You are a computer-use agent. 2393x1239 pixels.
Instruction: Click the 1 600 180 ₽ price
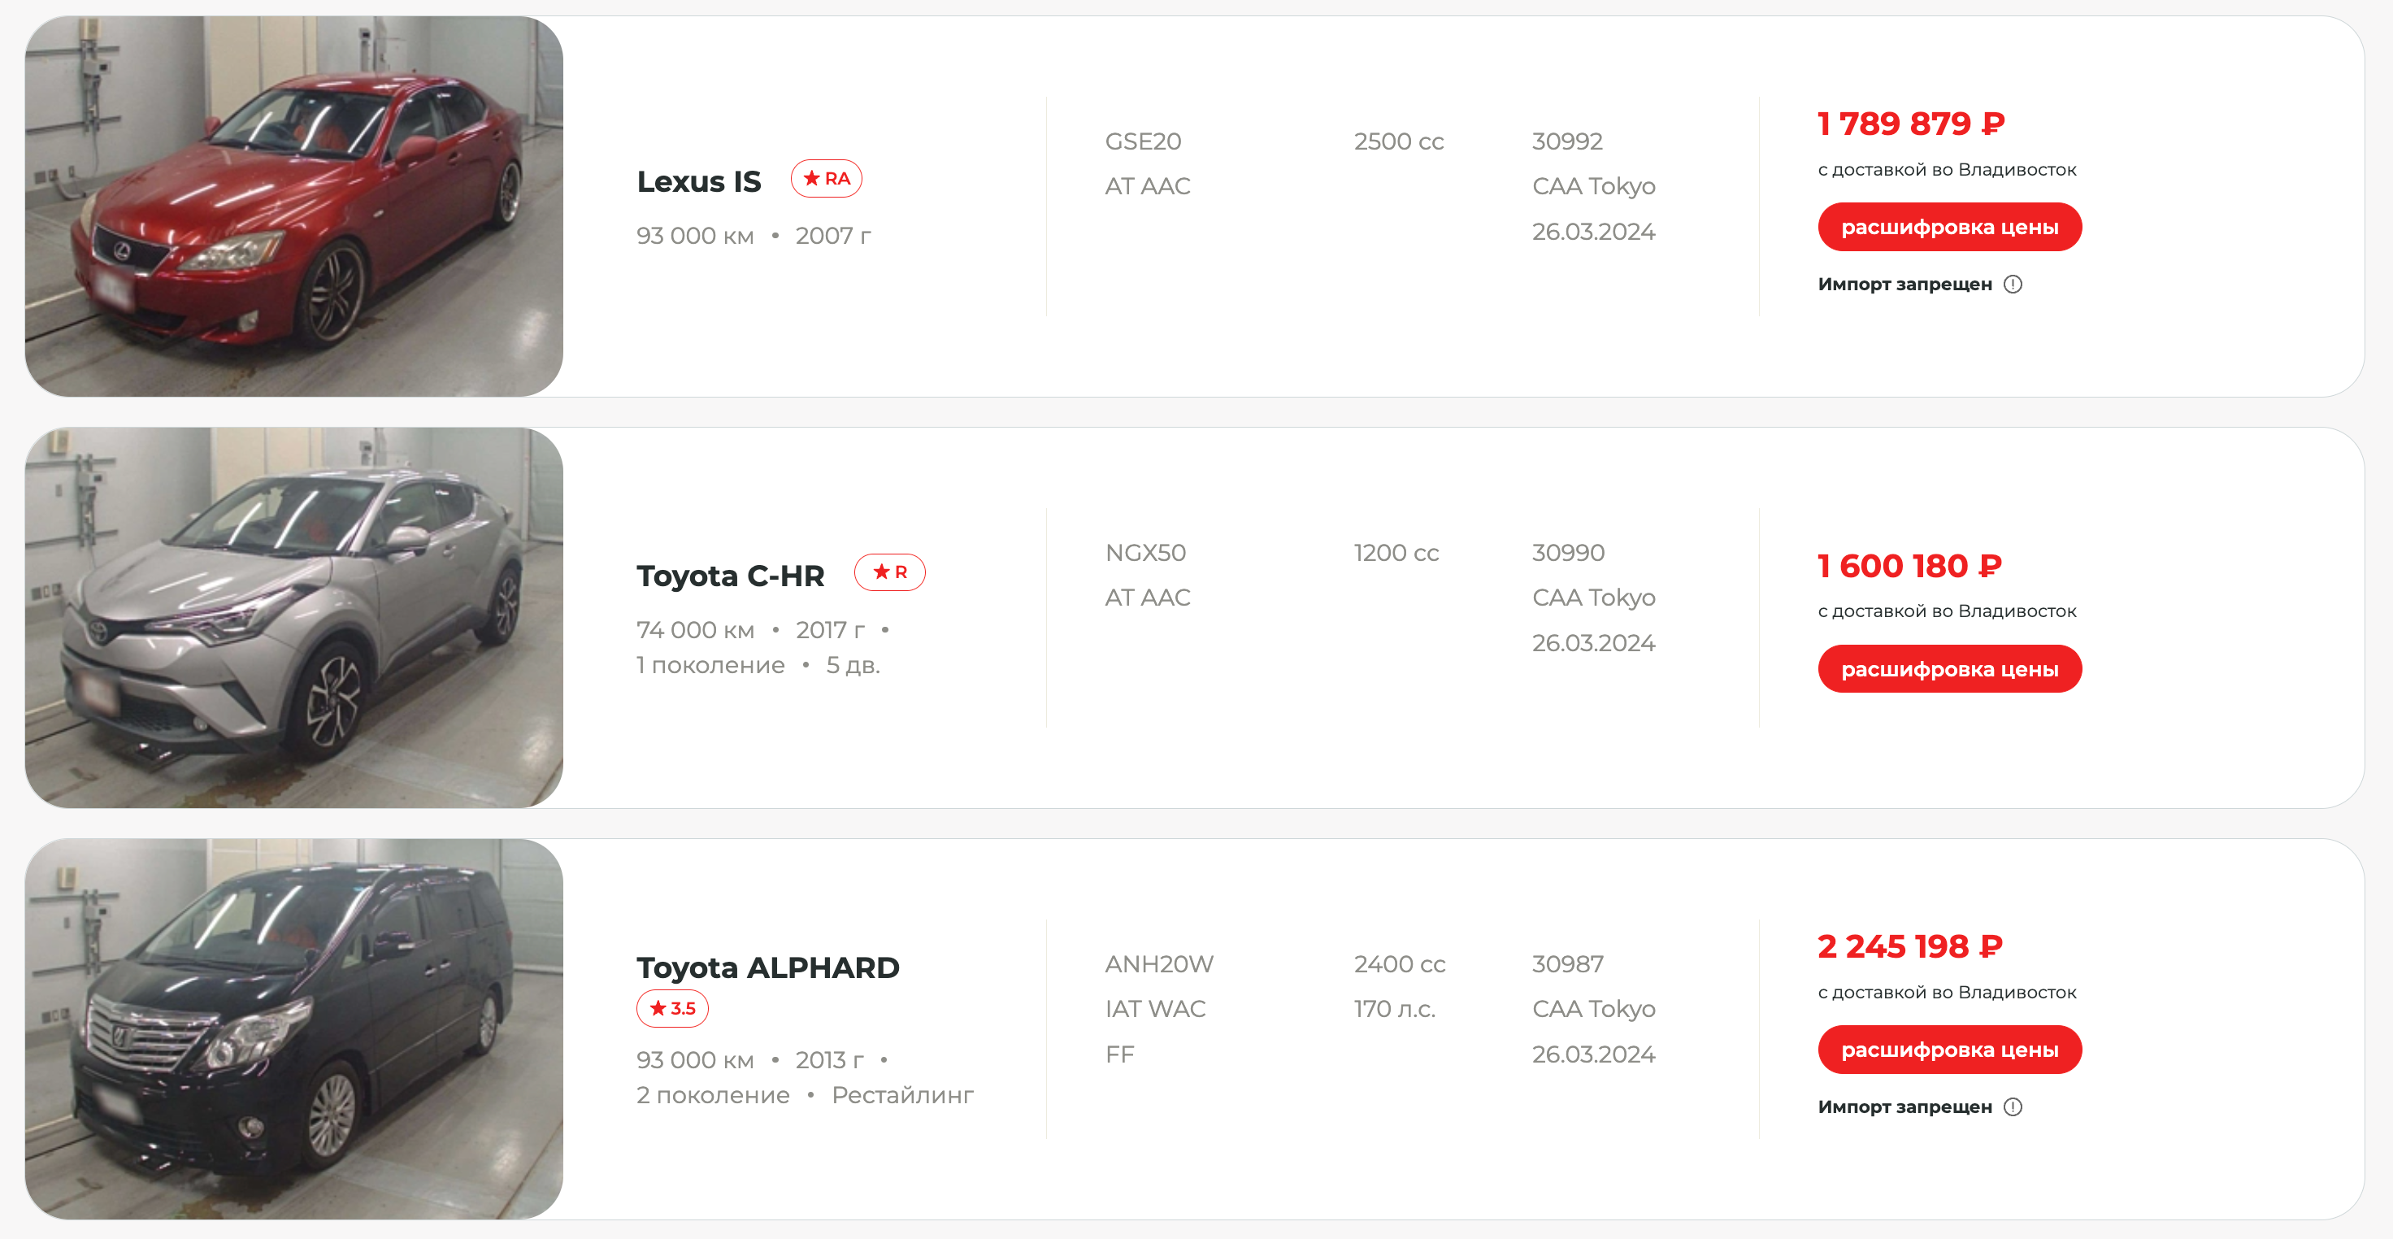tap(1909, 566)
